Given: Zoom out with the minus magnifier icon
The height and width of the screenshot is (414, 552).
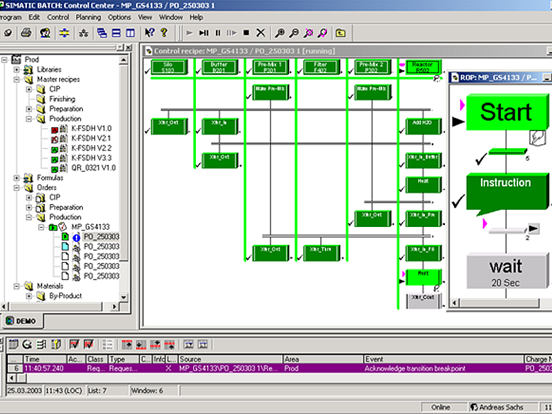Looking at the screenshot, I should tap(294, 33).
